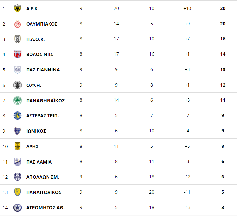Screen dimensions: 237x216
Task: Click the O.F.I. circular crest
Action: [x=17, y=85]
